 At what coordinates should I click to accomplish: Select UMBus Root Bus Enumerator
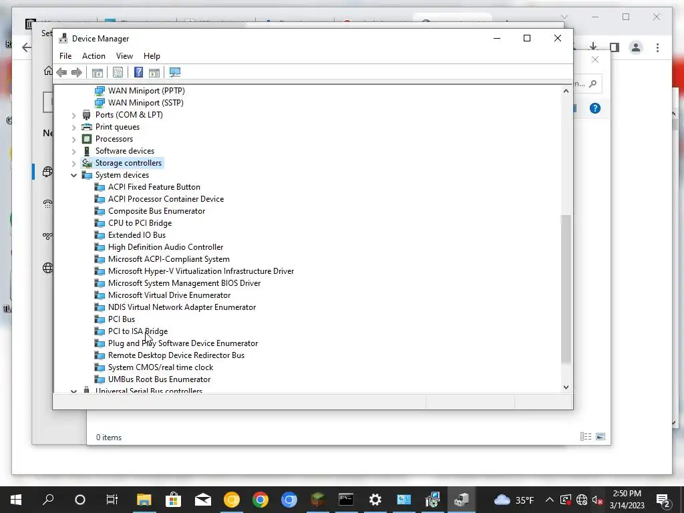(159, 379)
